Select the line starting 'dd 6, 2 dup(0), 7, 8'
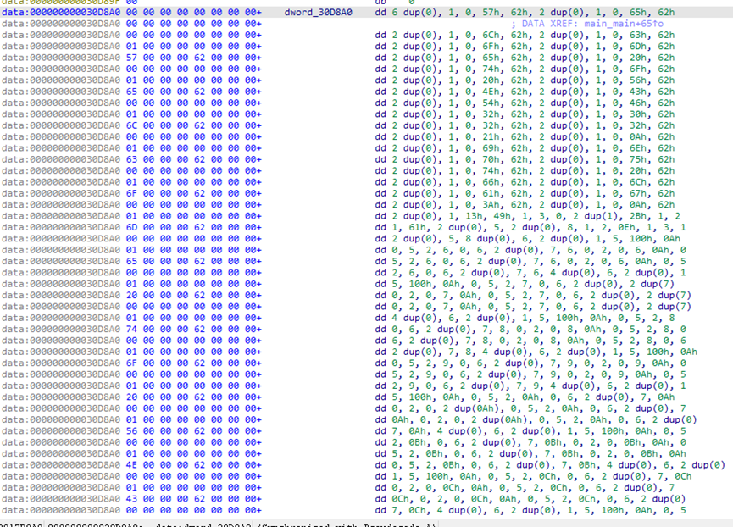The width and height of the screenshot is (733, 527). (530, 341)
